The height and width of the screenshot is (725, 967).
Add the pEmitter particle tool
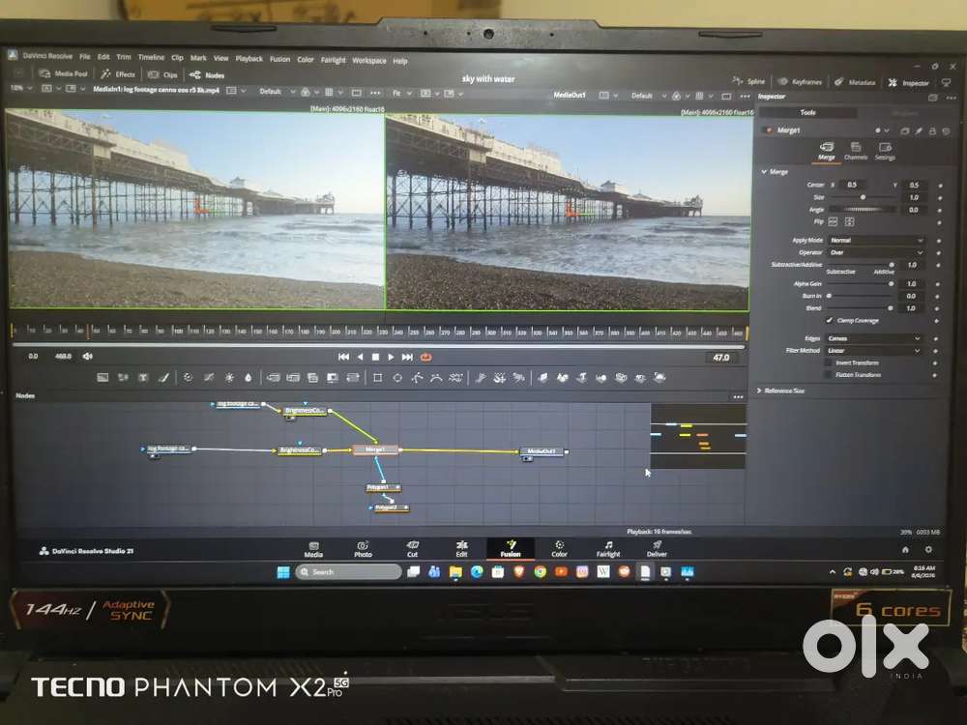[x=482, y=377]
